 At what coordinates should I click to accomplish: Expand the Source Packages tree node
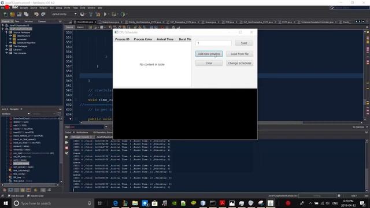6,32
